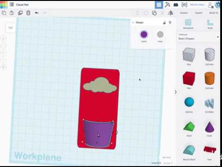Image resolution: width=222 pixels, height=167 pixels.
Task: Click the Paste toolbar icon
Action: pyautogui.click(x=12, y=13)
